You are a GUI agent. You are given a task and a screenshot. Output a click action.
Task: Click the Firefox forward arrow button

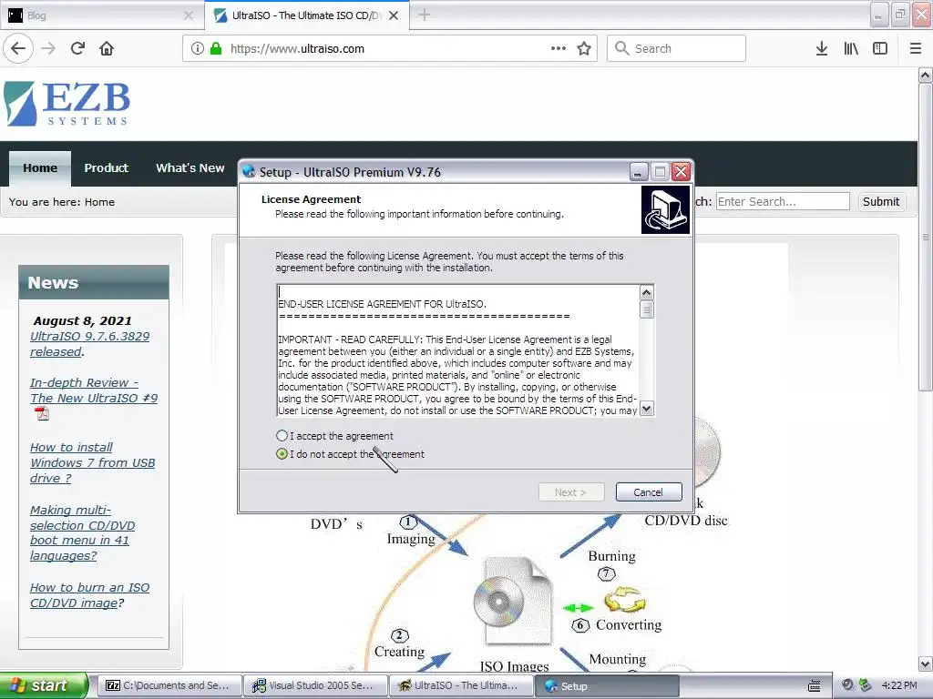pos(49,48)
